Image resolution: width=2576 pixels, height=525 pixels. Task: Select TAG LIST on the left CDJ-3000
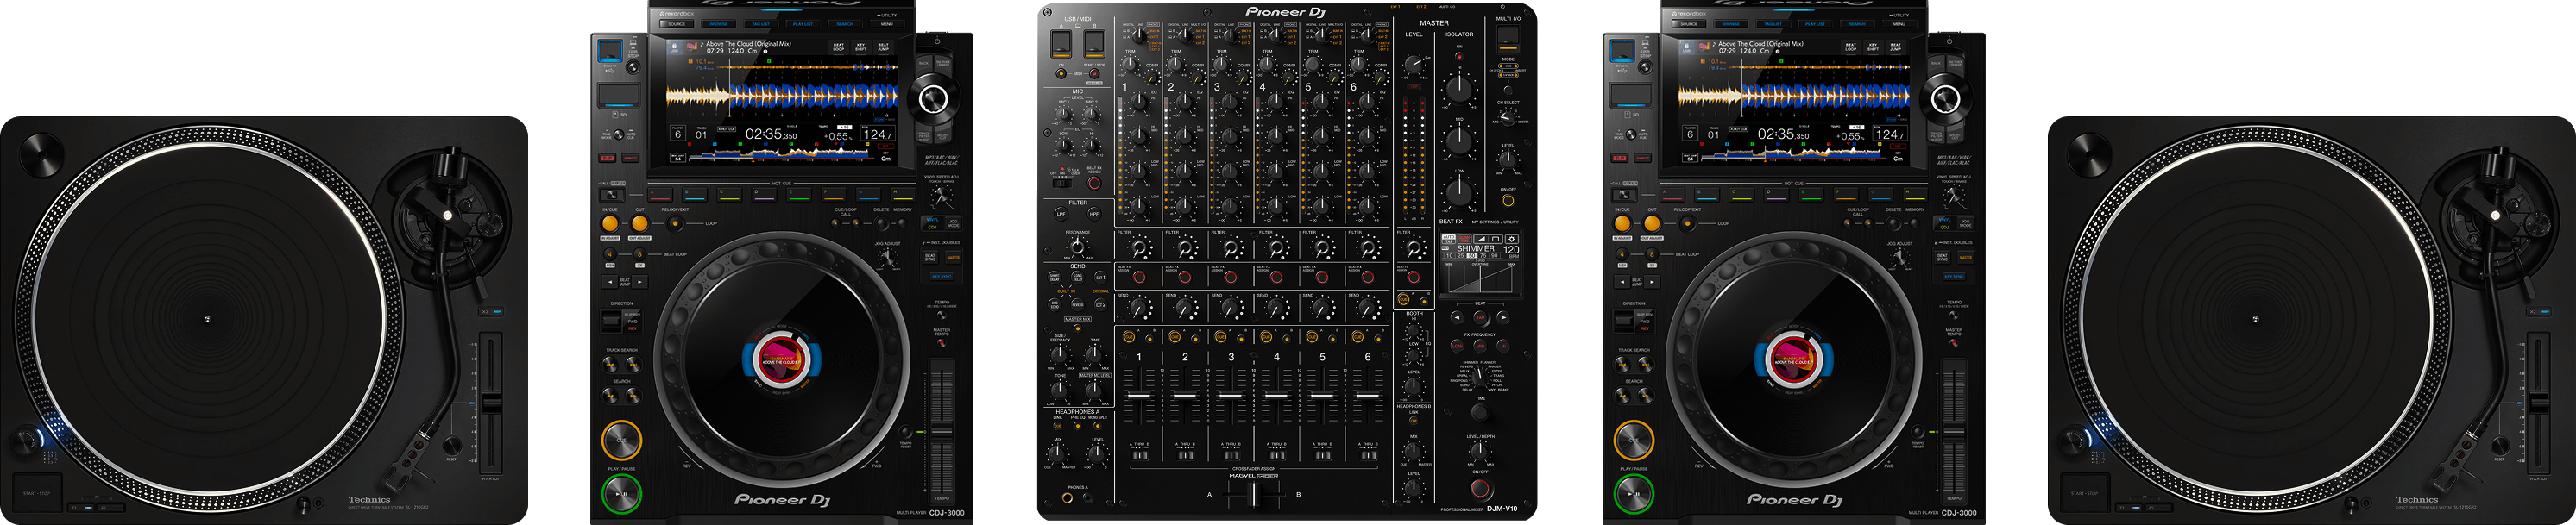click(761, 24)
